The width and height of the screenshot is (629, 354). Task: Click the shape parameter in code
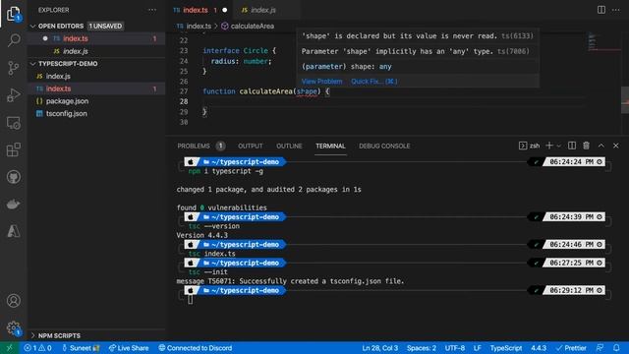click(x=307, y=91)
